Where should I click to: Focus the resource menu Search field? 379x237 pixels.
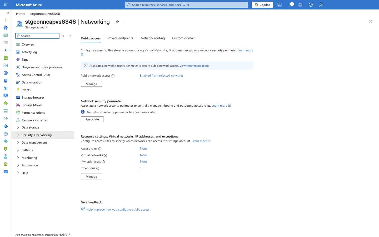(37, 36)
